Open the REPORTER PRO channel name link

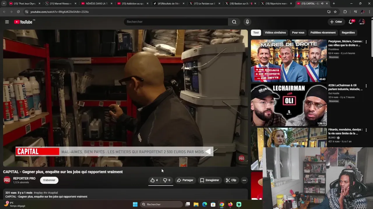pyautogui.click(x=24, y=179)
